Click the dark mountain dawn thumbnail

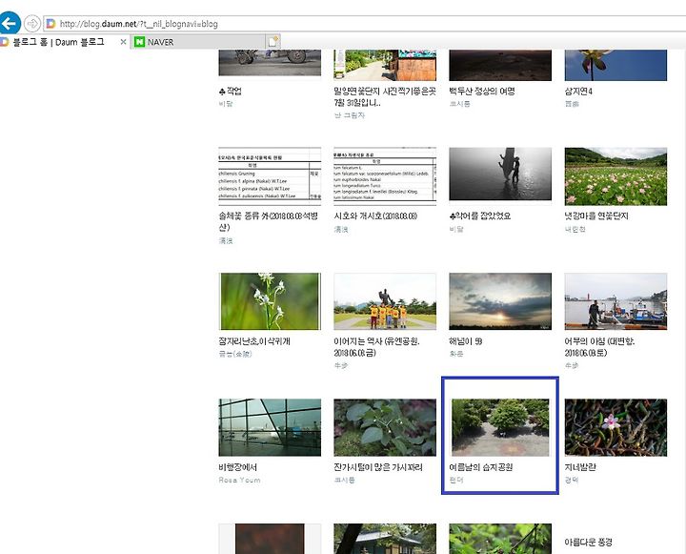(x=500, y=65)
